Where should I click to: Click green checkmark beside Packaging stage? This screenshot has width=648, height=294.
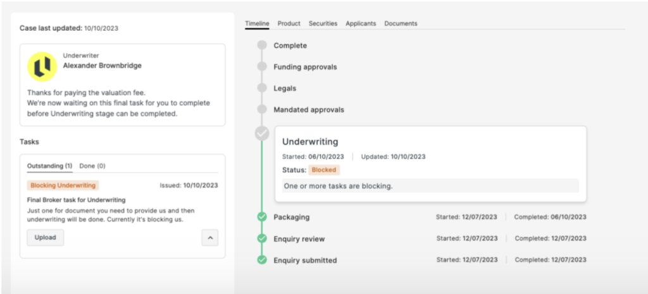(x=262, y=216)
